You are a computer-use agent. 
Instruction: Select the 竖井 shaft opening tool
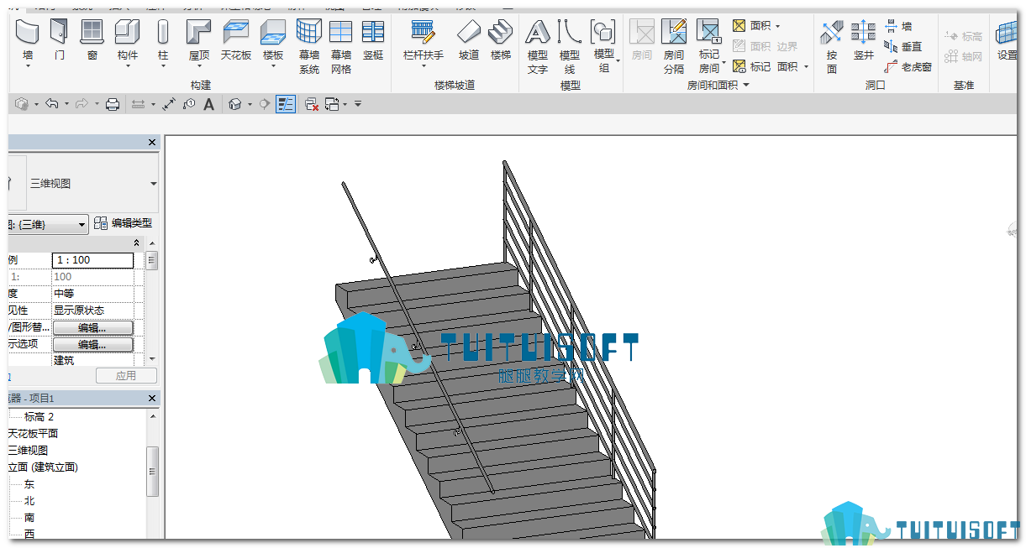pos(864,40)
